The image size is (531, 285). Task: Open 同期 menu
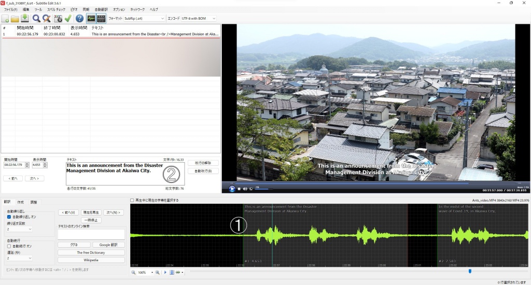click(x=86, y=9)
